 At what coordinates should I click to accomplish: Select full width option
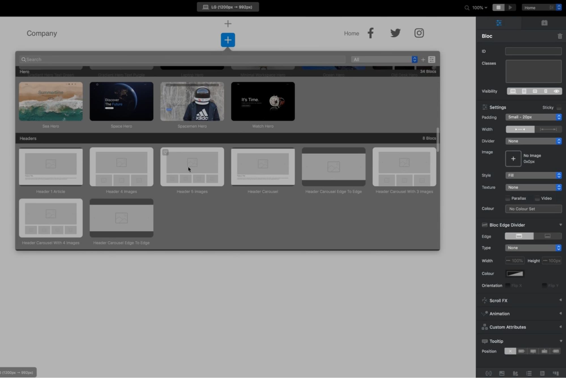(x=548, y=129)
